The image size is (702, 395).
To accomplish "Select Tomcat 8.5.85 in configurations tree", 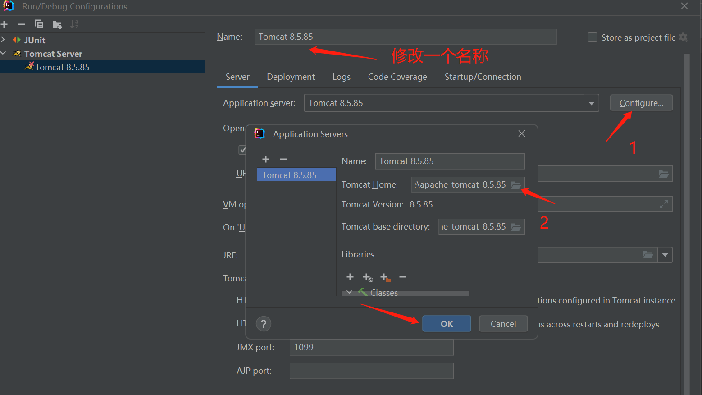I will tap(102, 67).
